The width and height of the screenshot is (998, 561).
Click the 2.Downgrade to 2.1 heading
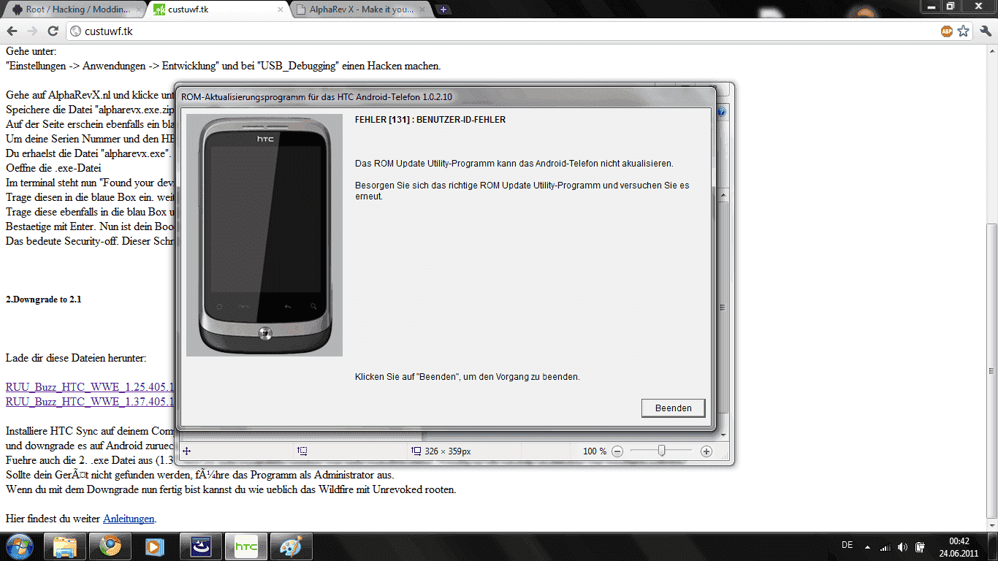[x=43, y=299]
